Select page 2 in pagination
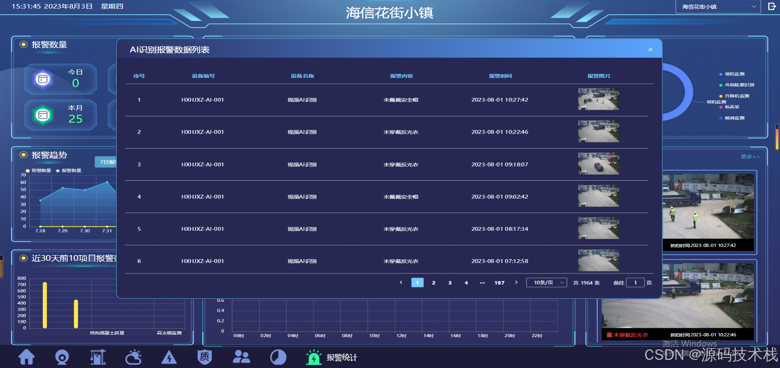Image resolution: width=780 pixels, height=368 pixels. point(434,283)
